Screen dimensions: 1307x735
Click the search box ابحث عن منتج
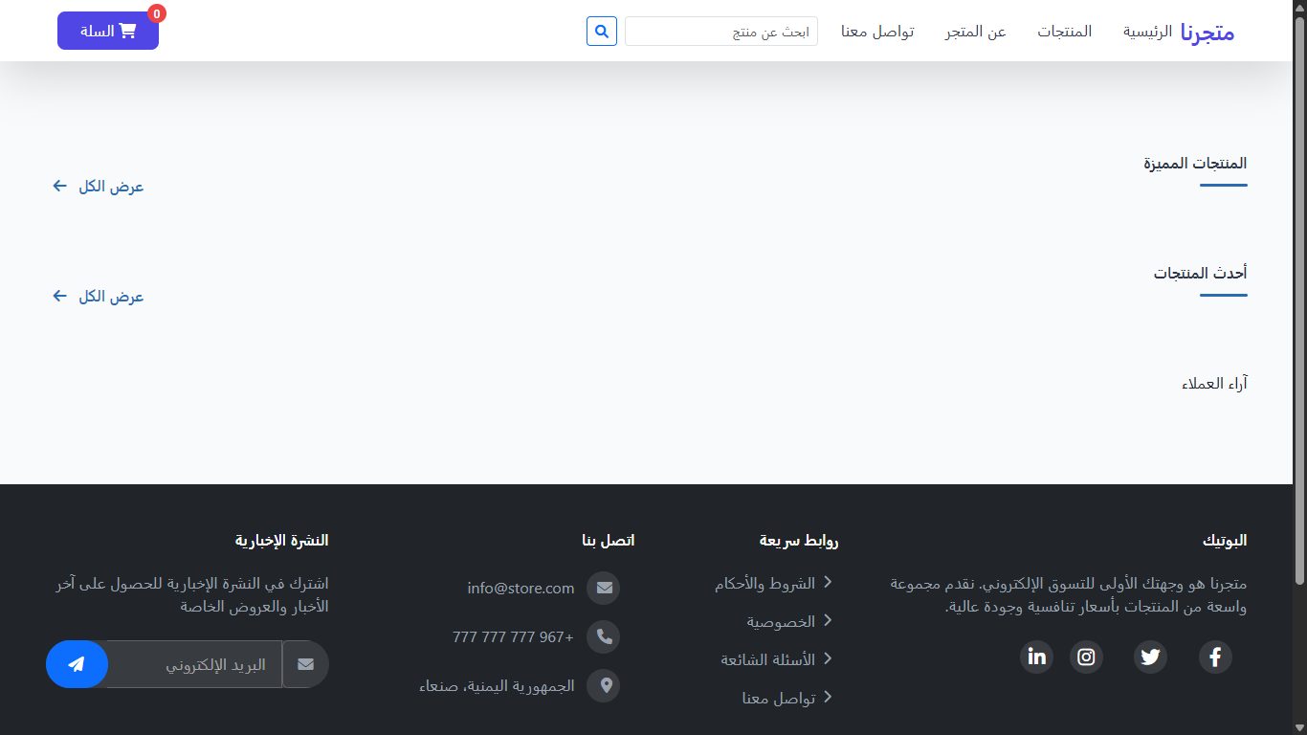[x=720, y=31]
